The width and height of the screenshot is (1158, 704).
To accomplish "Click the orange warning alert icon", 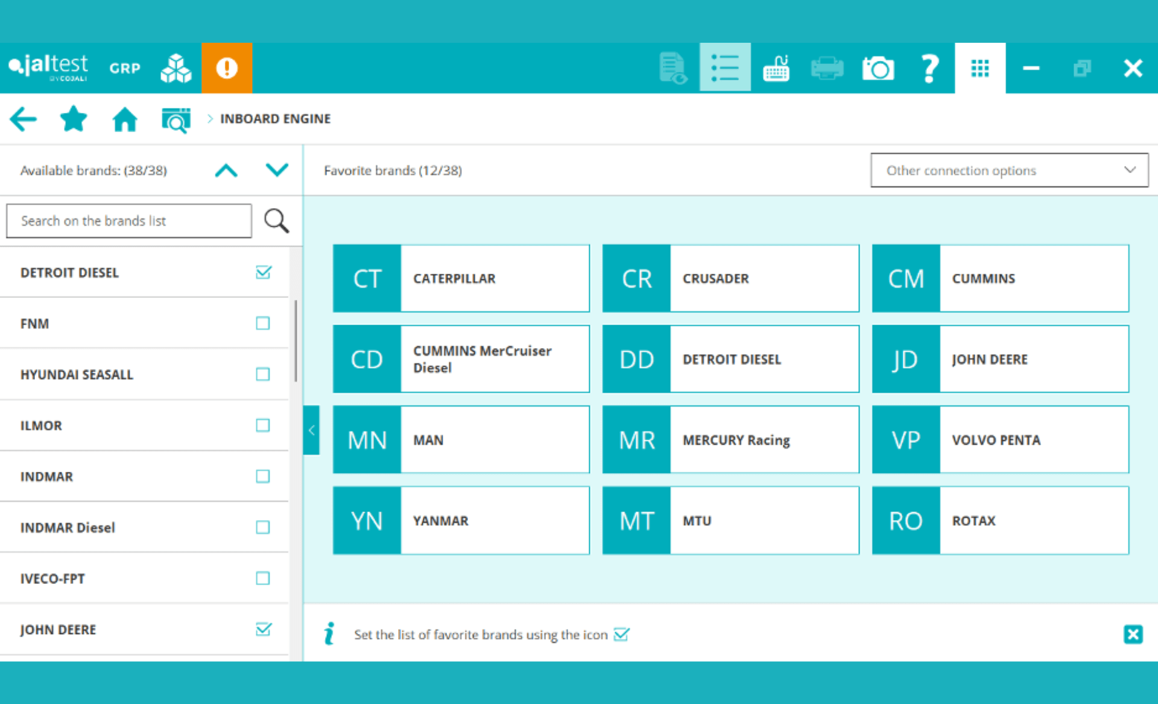I will [227, 68].
